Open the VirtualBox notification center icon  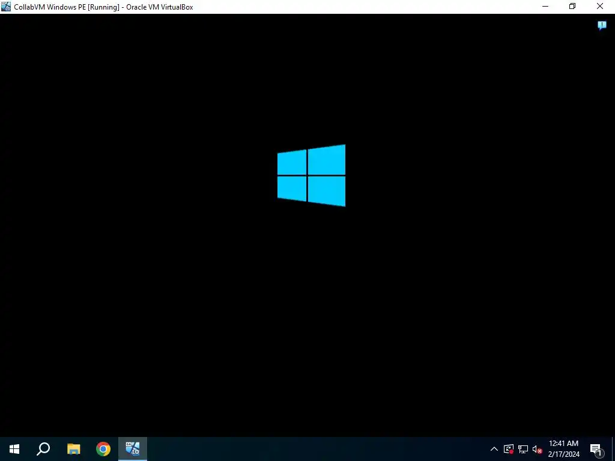602,26
